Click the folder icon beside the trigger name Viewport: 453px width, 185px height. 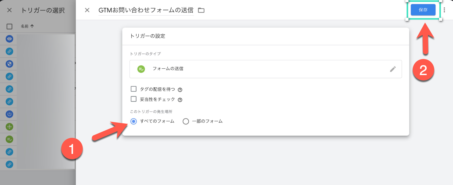click(201, 10)
